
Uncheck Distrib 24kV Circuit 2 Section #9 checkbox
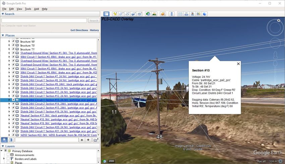point(13,84)
